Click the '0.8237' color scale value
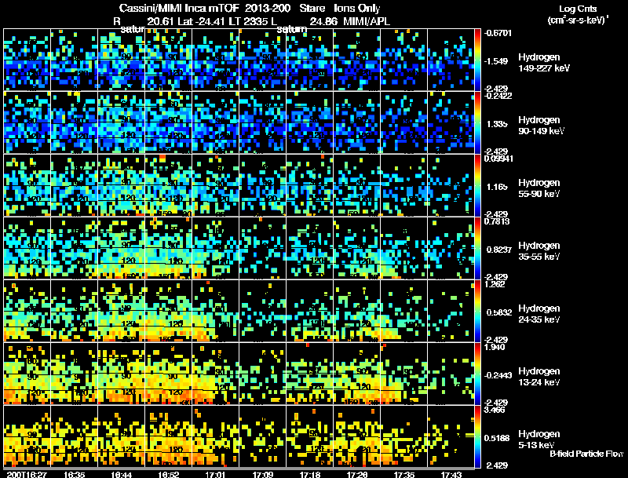This screenshot has width=628, height=478. pos(498,250)
